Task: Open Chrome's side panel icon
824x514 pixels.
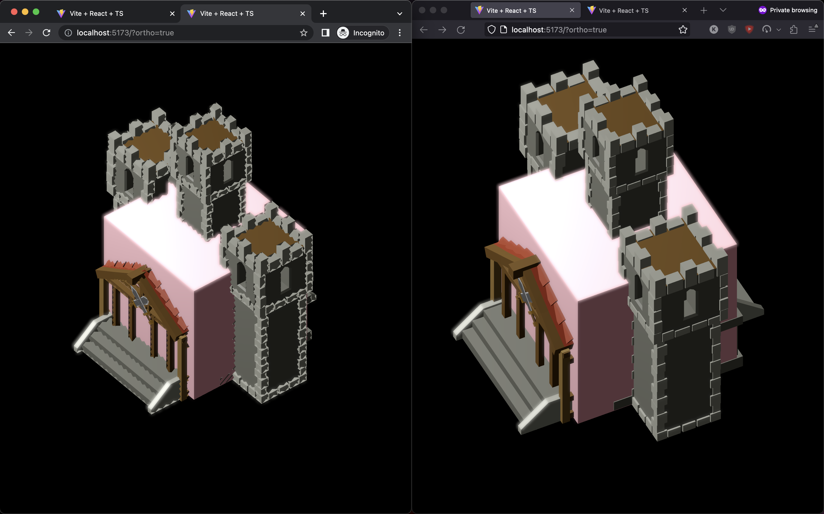Action: (325, 33)
